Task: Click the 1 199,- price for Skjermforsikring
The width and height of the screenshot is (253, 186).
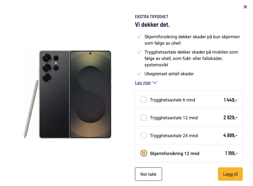Action: (231, 153)
